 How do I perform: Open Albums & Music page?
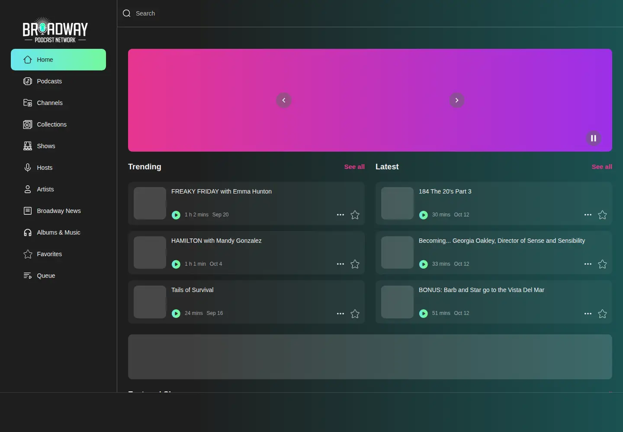58,232
